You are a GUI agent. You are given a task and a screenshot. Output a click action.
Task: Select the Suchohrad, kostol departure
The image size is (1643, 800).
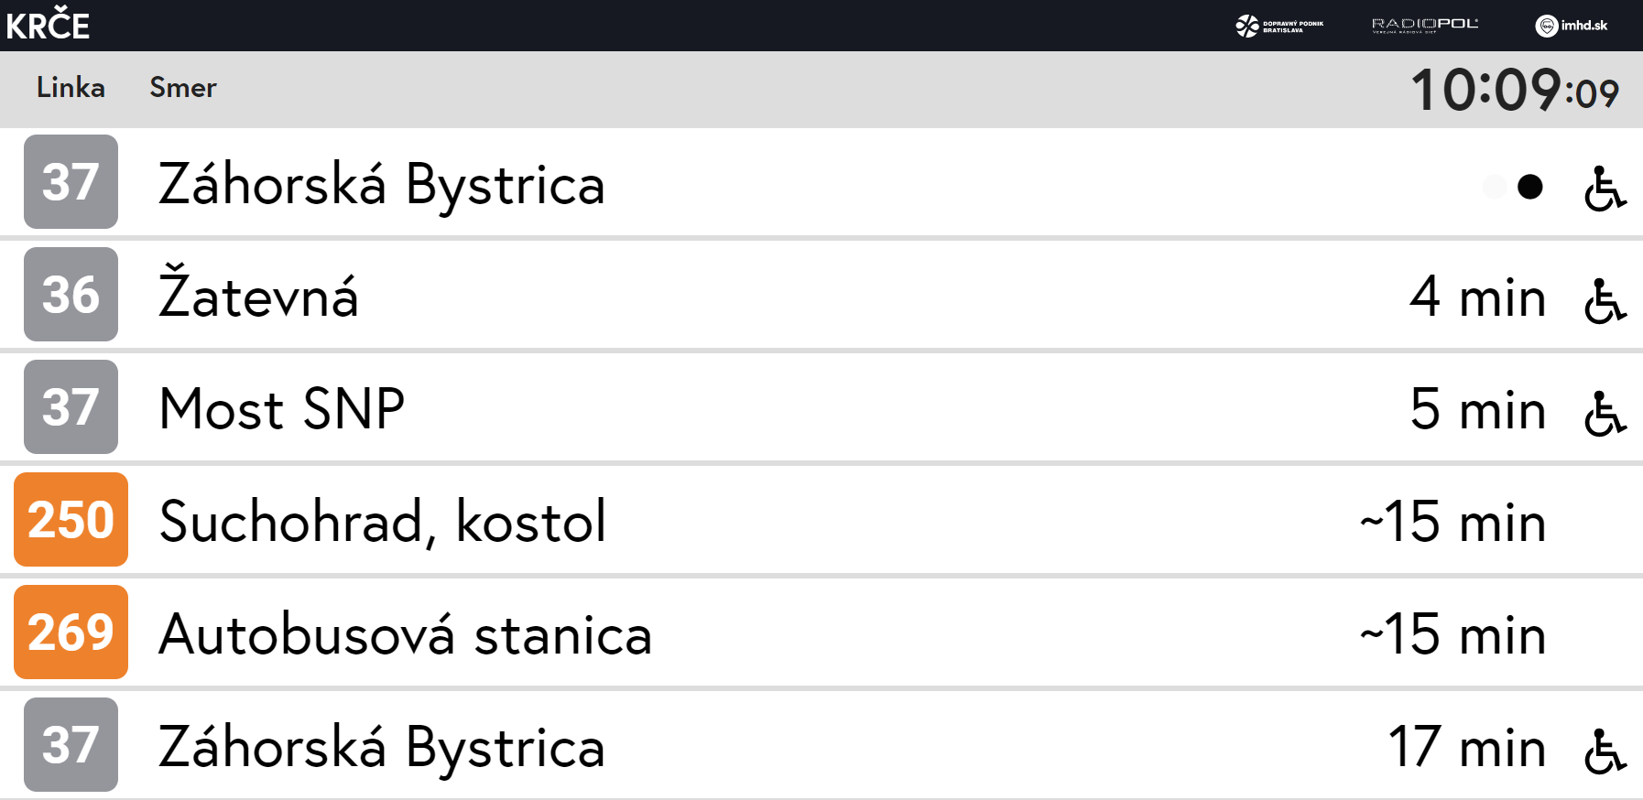tap(383, 521)
